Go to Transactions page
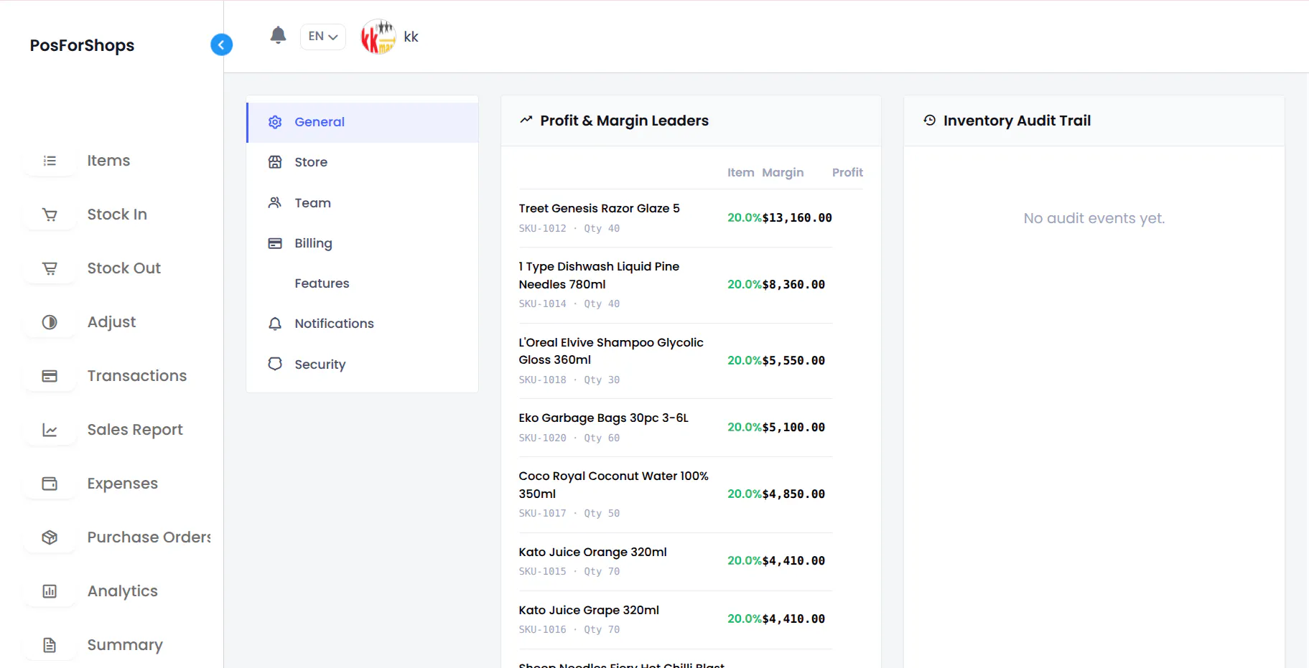Screen dimensions: 1309x668 pyautogui.click(x=137, y=376)
